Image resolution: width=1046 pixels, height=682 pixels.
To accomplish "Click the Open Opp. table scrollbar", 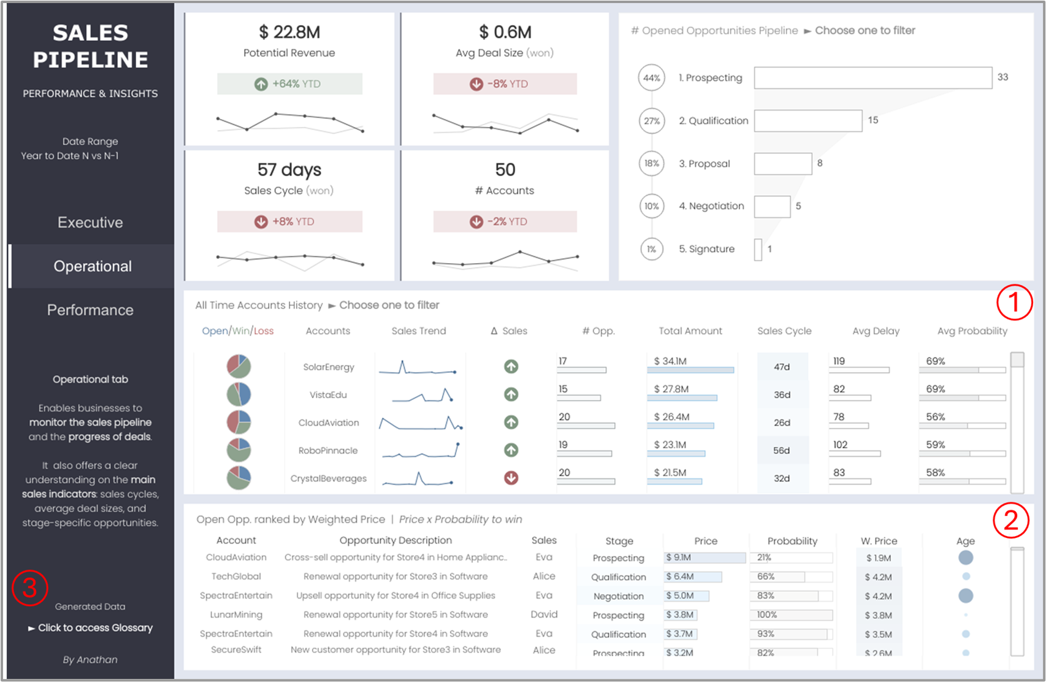I will point(1017,601).
